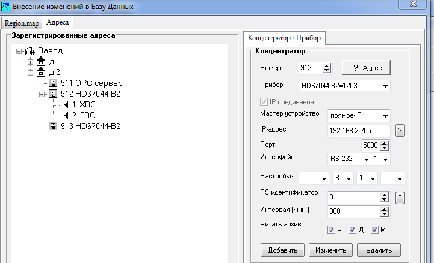Expand the д.1 tree node

pyautogui.click(x=30, y=62)
